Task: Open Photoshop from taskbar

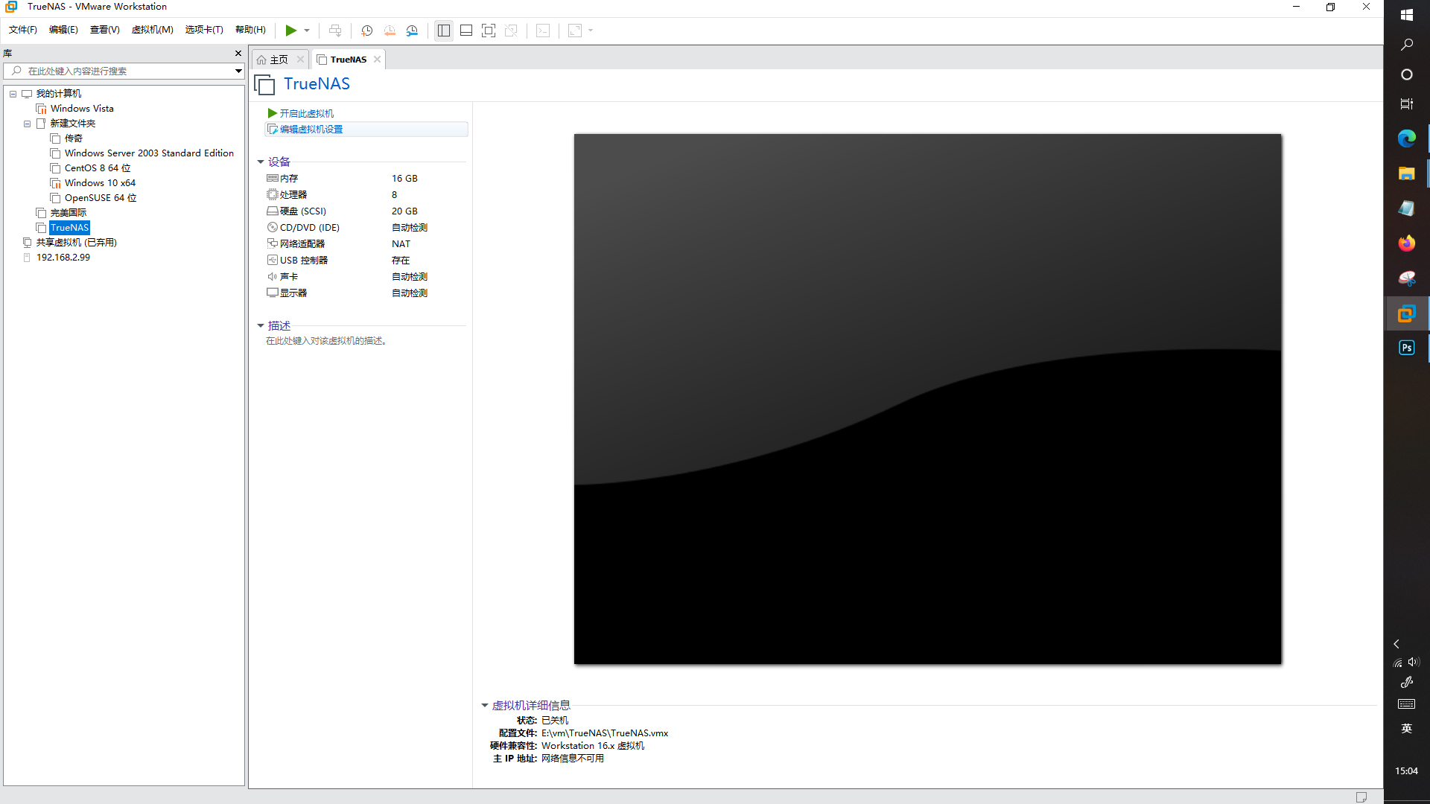Action: [1407, 348]
